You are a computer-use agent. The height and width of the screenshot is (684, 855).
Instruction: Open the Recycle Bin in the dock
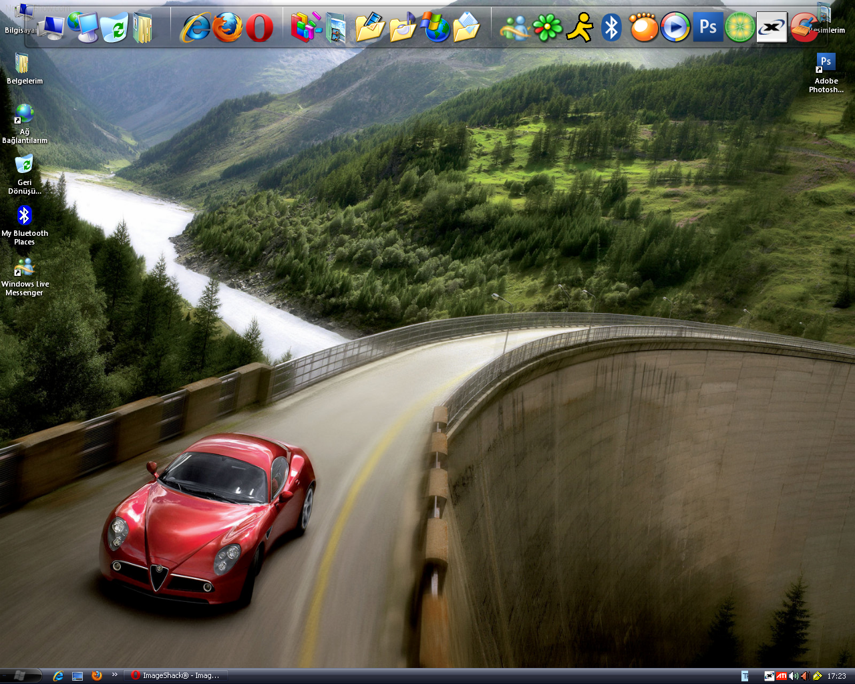point(114,28)
